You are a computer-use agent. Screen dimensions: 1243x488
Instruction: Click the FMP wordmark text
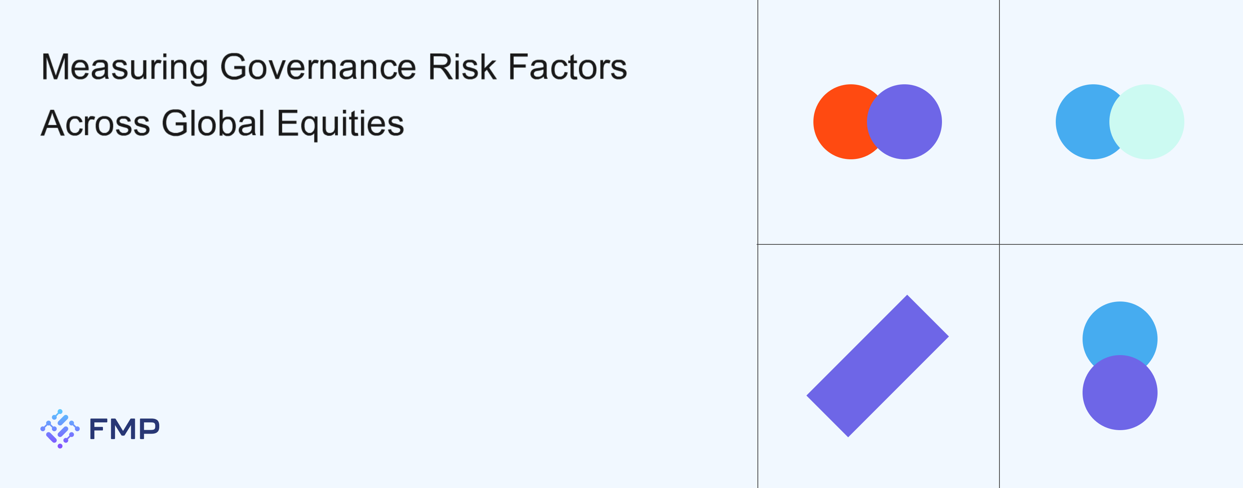coord(124,429)
